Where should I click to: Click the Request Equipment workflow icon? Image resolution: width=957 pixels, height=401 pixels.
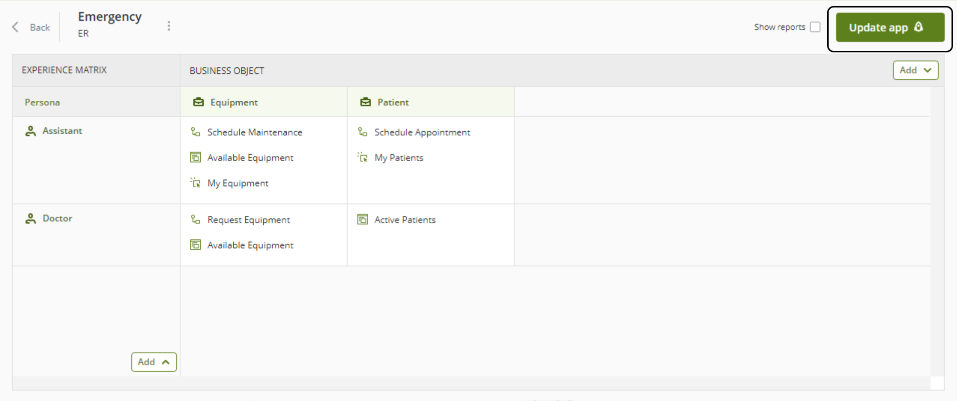pyautogui.click(x=195, y=219)
